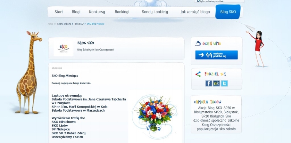Image resolution: width=291 pixels, height=143 pixels.
Task: Select the highlighted Blog SKO tab
Action: pos(228,12)
